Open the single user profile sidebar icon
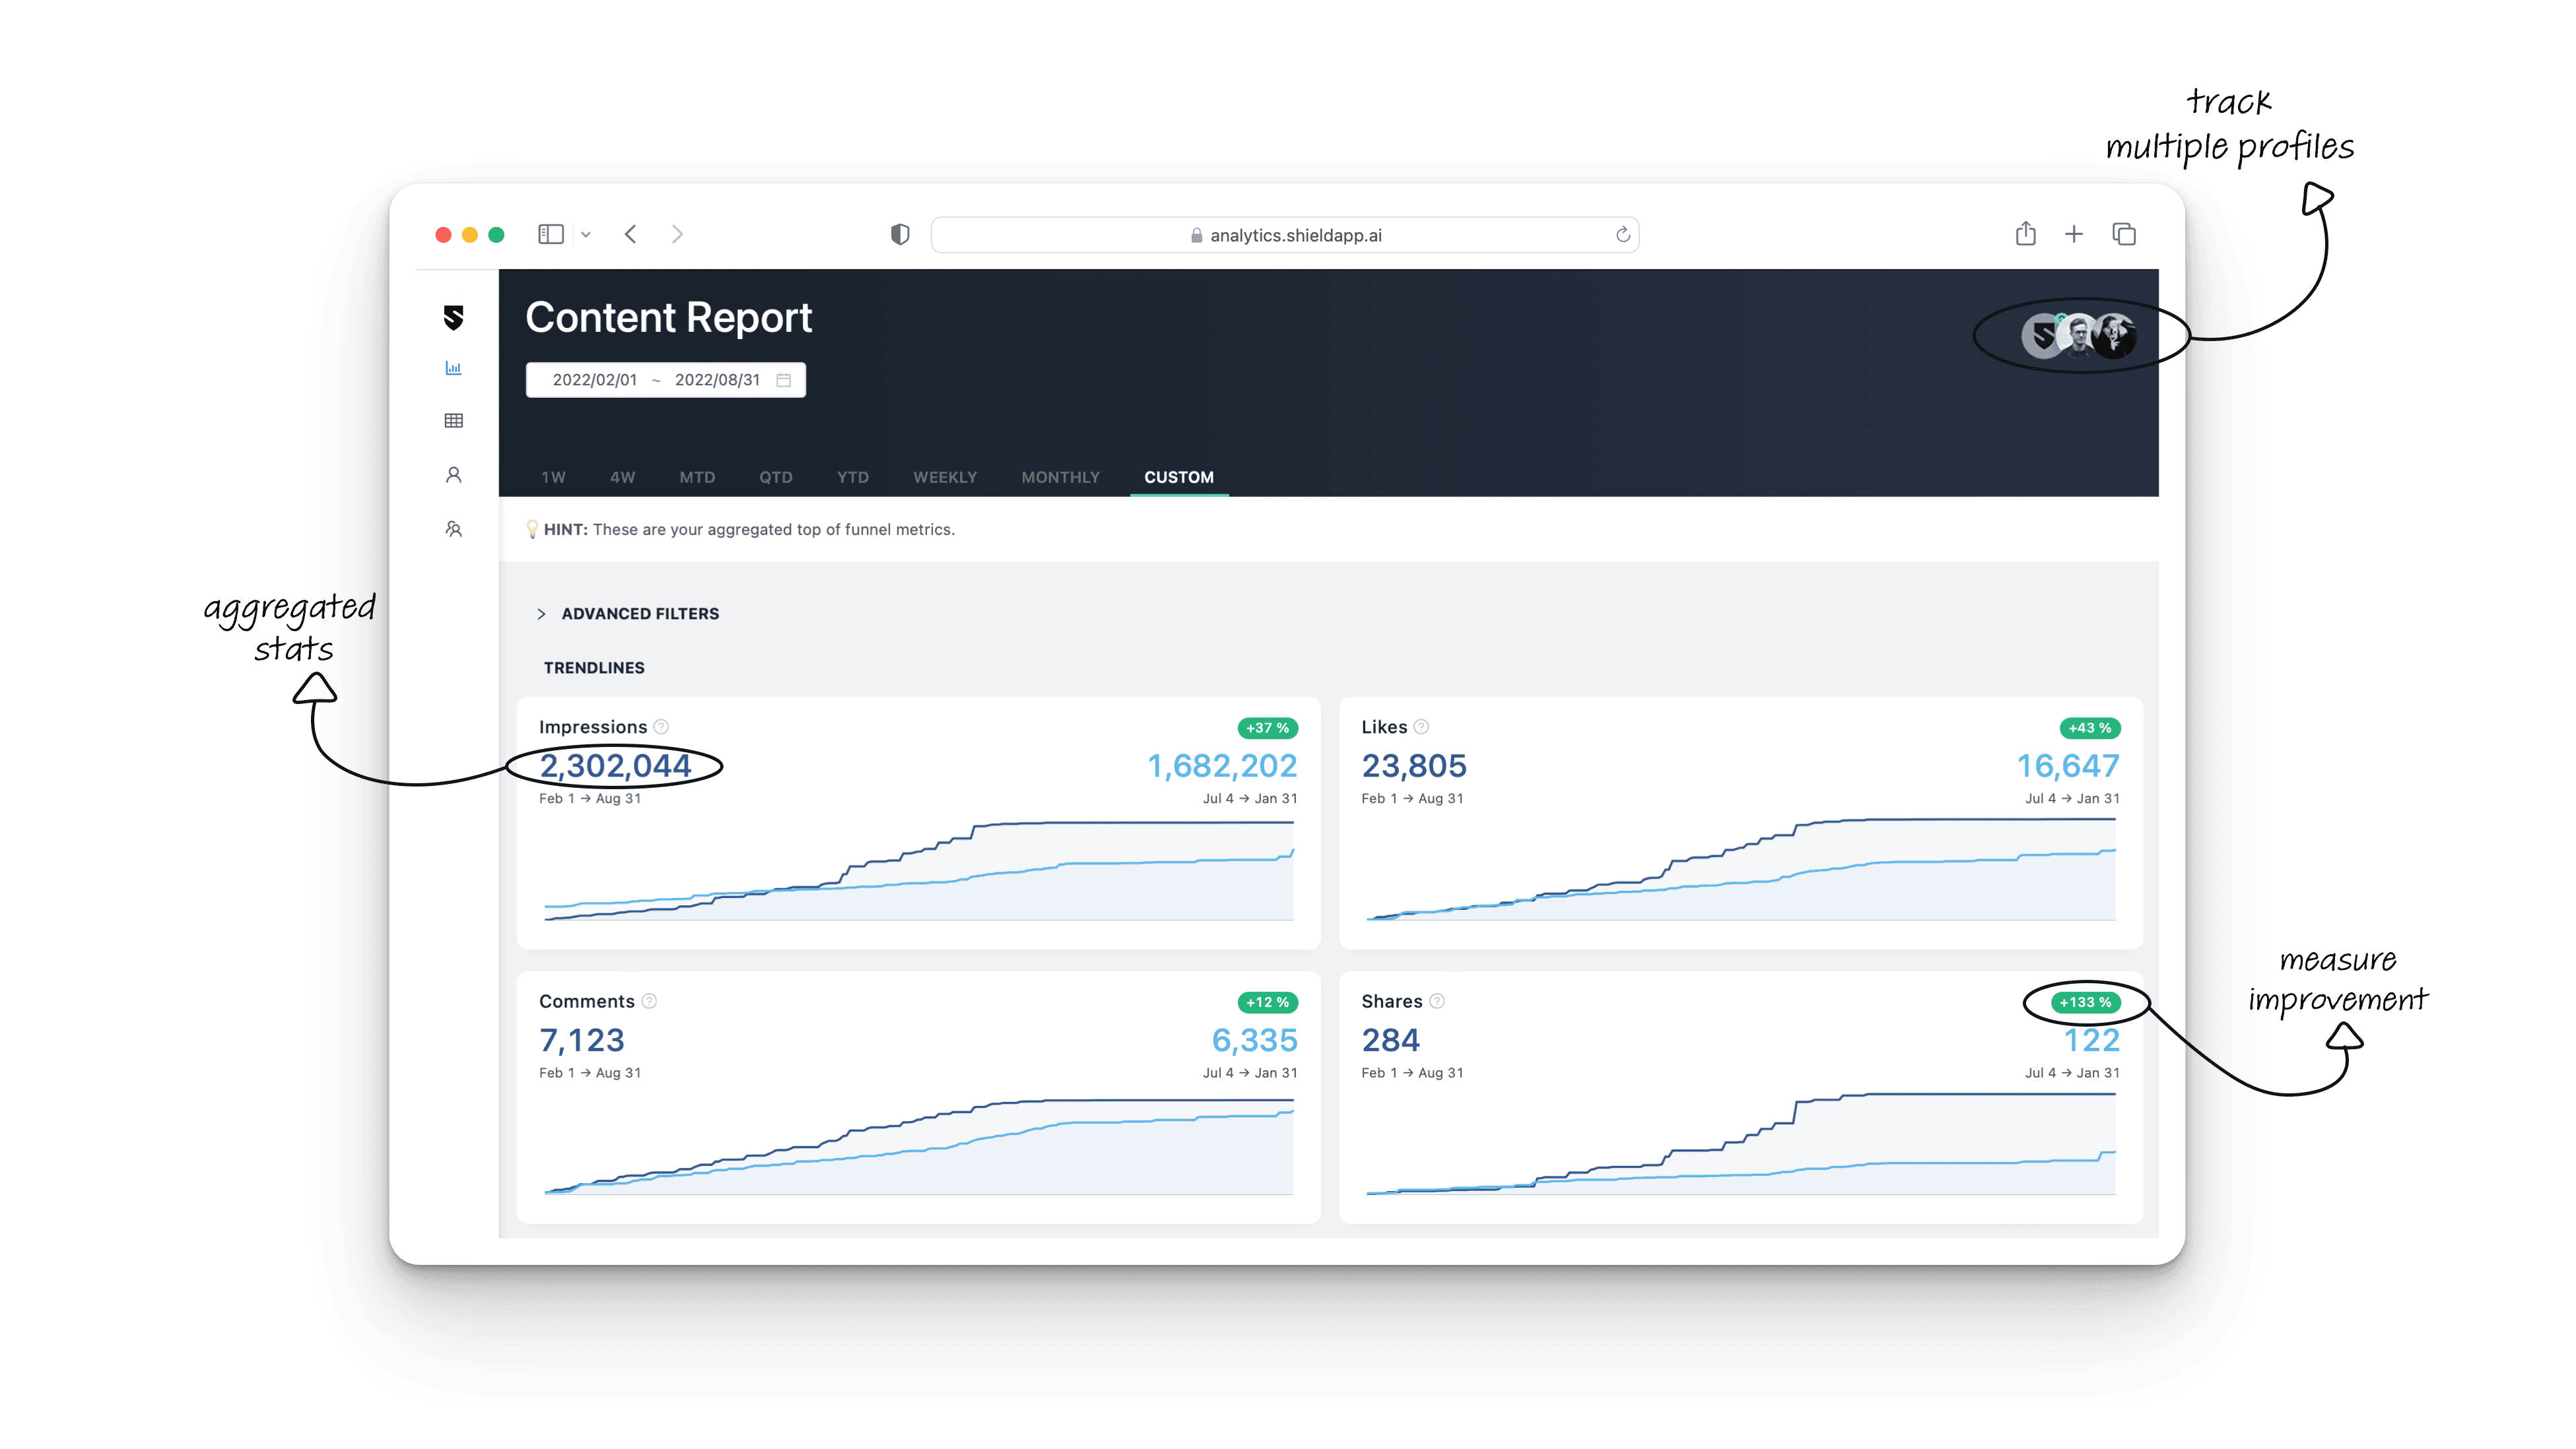 pos(453,474)
